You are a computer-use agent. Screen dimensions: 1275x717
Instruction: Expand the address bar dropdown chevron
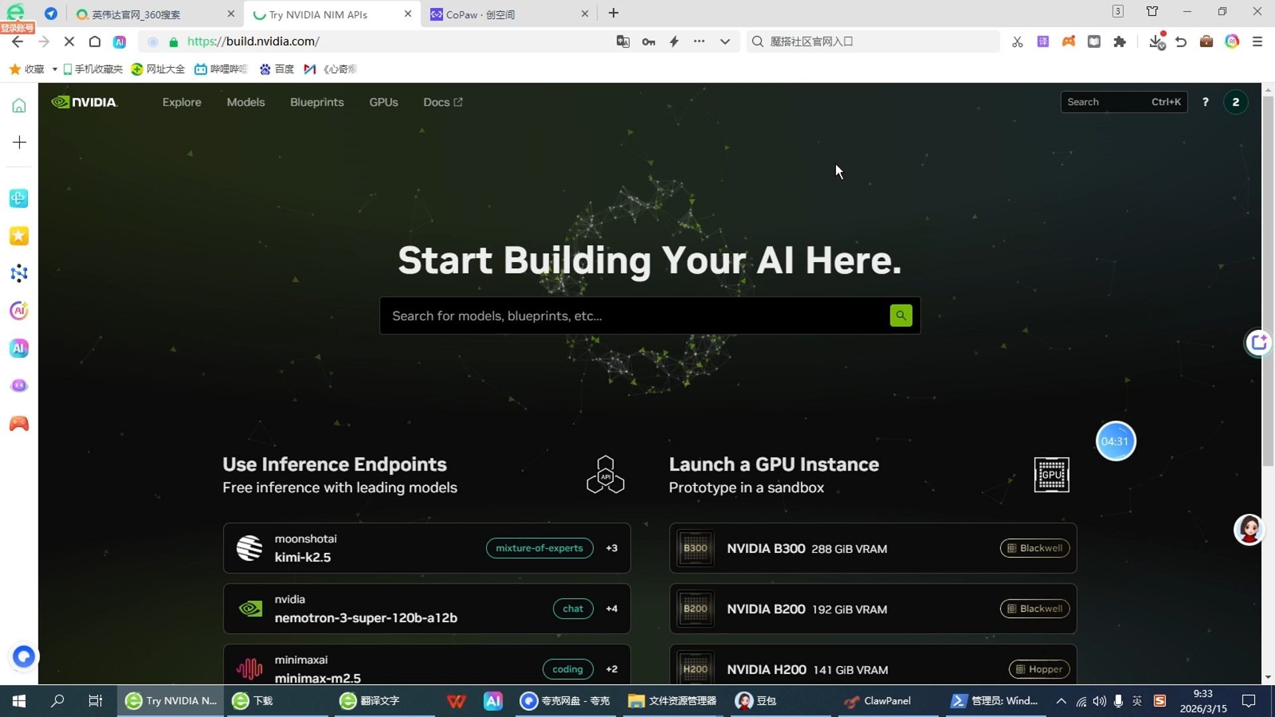pyautogui.click(x=724, y=42)
